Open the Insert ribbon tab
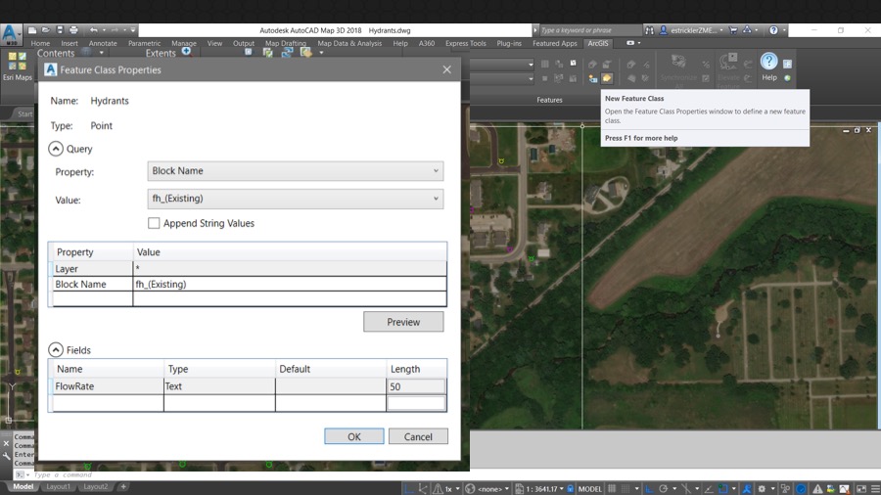 pos(70,43)
